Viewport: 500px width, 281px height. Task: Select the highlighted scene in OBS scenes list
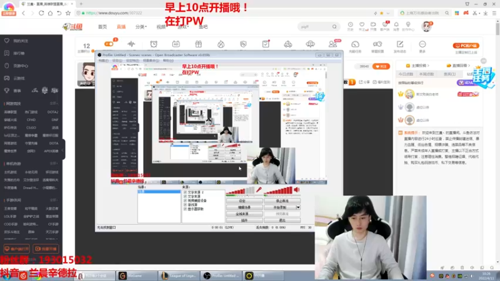point(159,192)
